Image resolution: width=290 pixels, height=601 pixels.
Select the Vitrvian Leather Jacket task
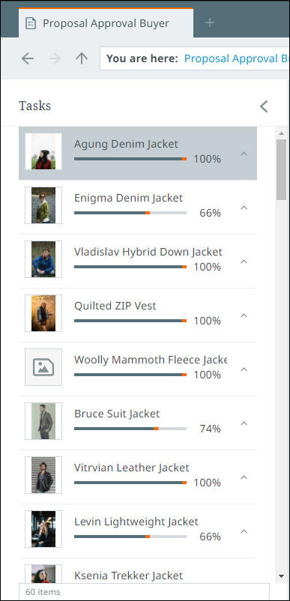(x=138, y=477)
